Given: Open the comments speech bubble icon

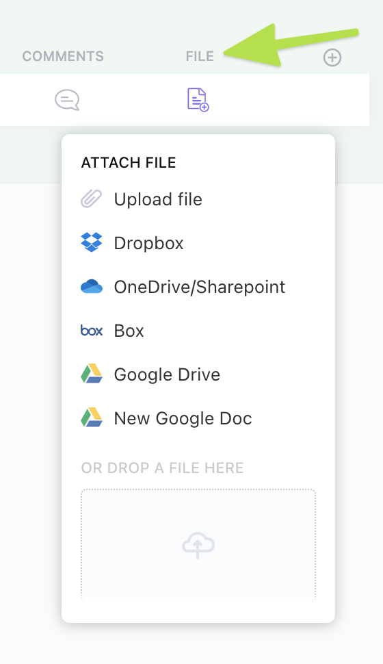Looking at the screenshot, I should click(x=67, y=101).
